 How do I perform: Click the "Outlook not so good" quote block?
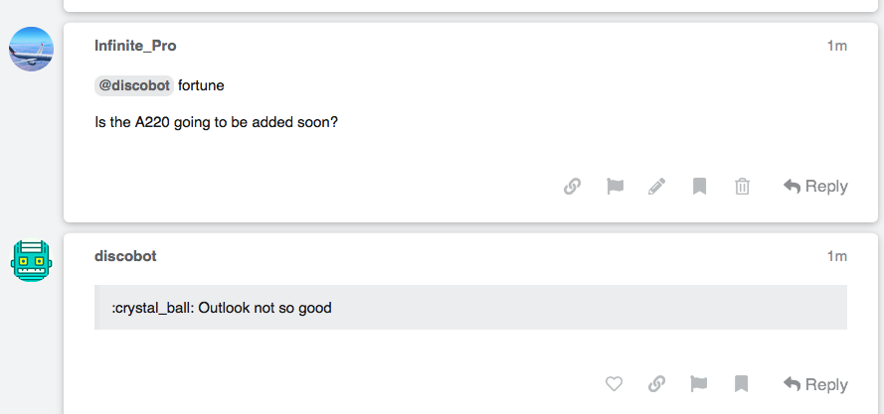(x=470, y=308)
